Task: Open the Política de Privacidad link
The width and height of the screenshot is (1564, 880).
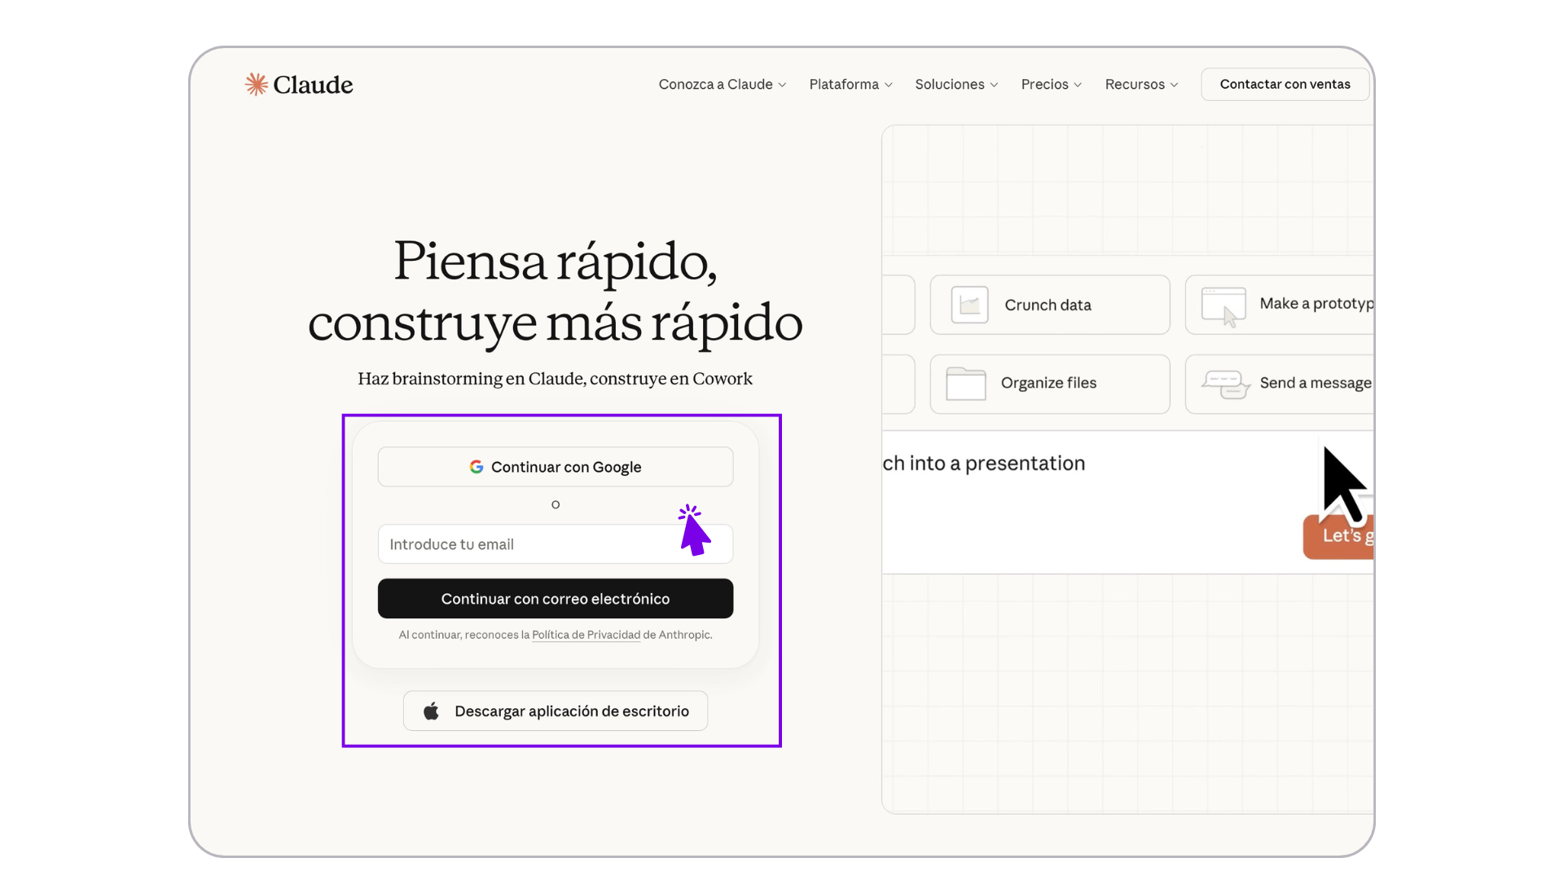Action: coord(586,635)
